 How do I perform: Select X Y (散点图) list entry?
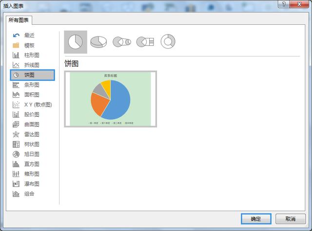tap(38, 105)
